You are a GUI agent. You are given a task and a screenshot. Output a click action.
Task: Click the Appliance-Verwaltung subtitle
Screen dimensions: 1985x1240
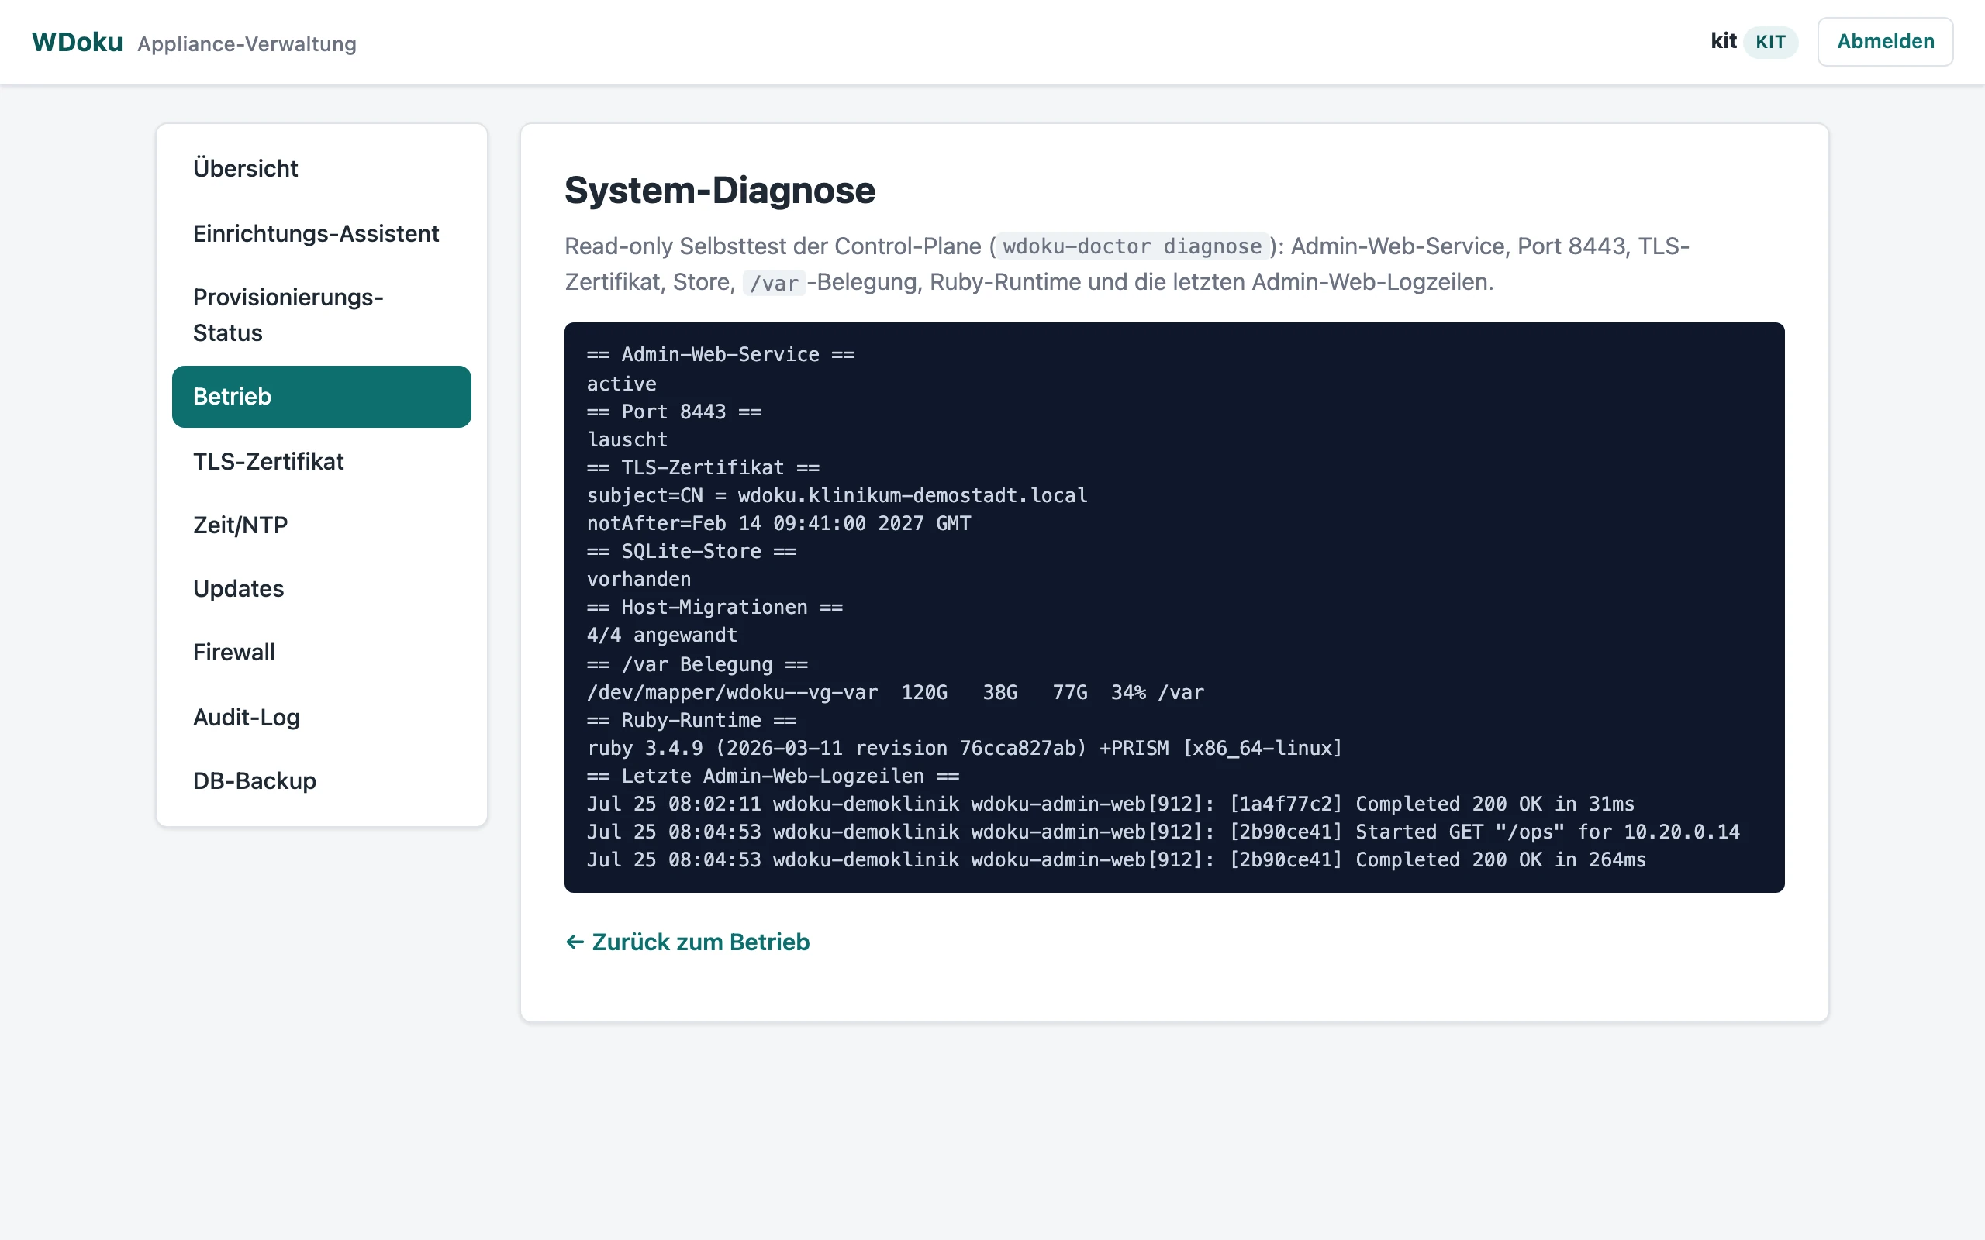pyautogui.click(x=247, y=43)
